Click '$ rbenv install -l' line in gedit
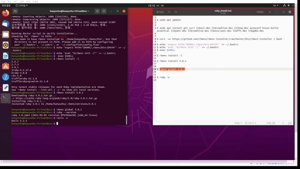300x169 pixels. click(170, 55)
